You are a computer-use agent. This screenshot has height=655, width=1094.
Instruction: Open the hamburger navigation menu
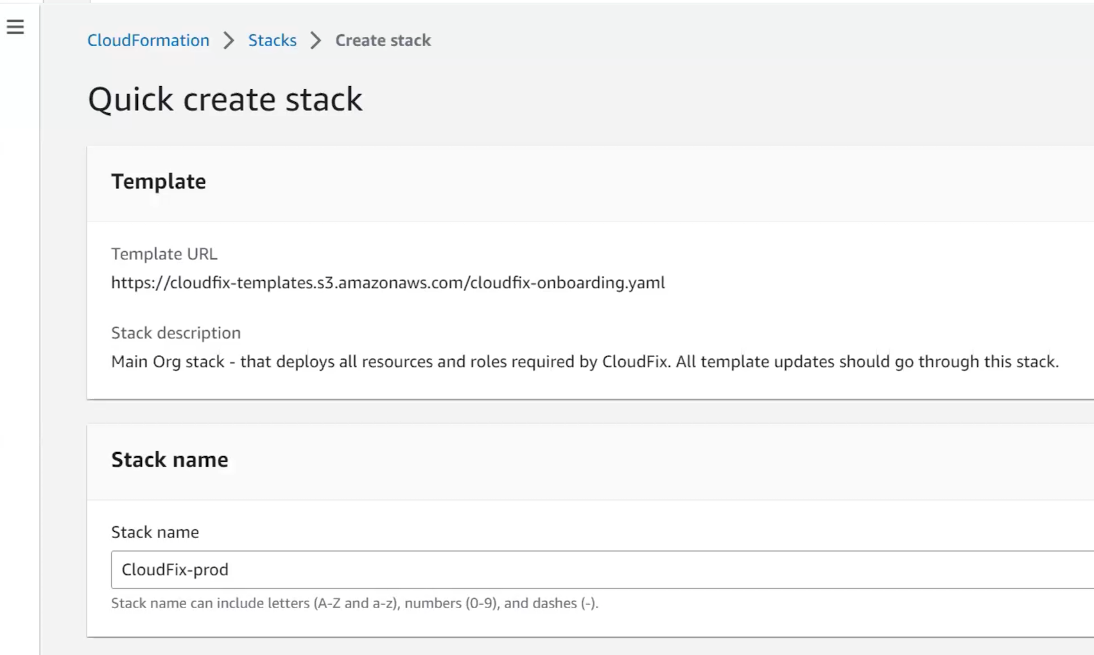(15, 27)
